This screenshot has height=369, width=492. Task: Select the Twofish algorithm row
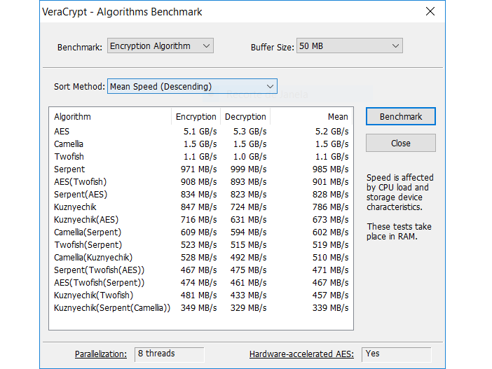coord(201,156)
